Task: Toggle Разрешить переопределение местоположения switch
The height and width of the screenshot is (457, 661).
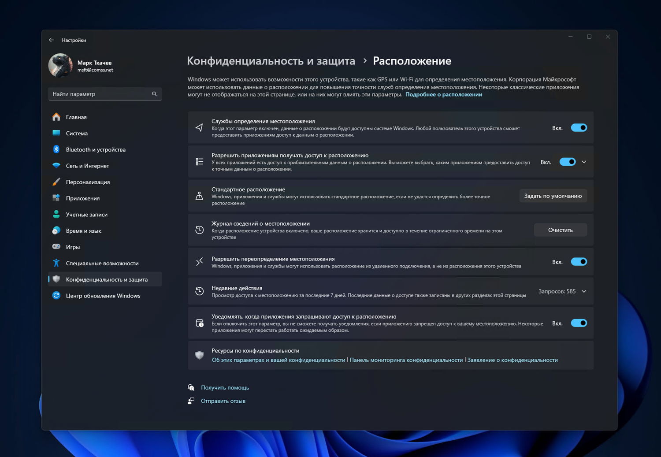Action: (x=579, y=262)
